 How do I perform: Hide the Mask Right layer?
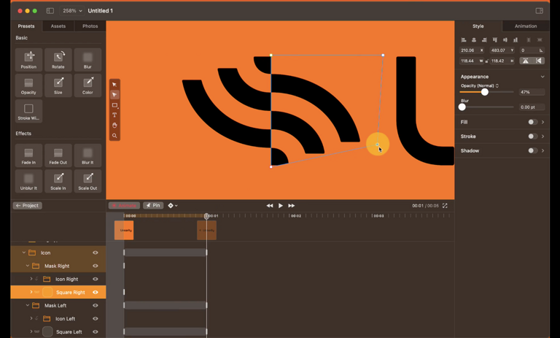point(96,266)
